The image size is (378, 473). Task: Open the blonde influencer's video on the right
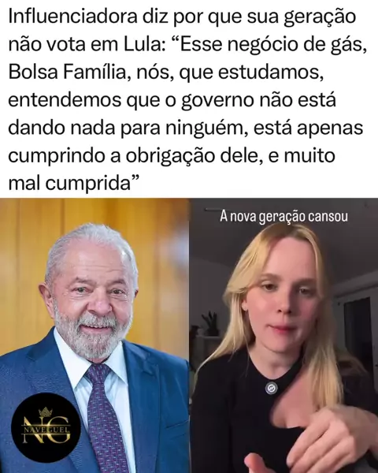(283, 336)
